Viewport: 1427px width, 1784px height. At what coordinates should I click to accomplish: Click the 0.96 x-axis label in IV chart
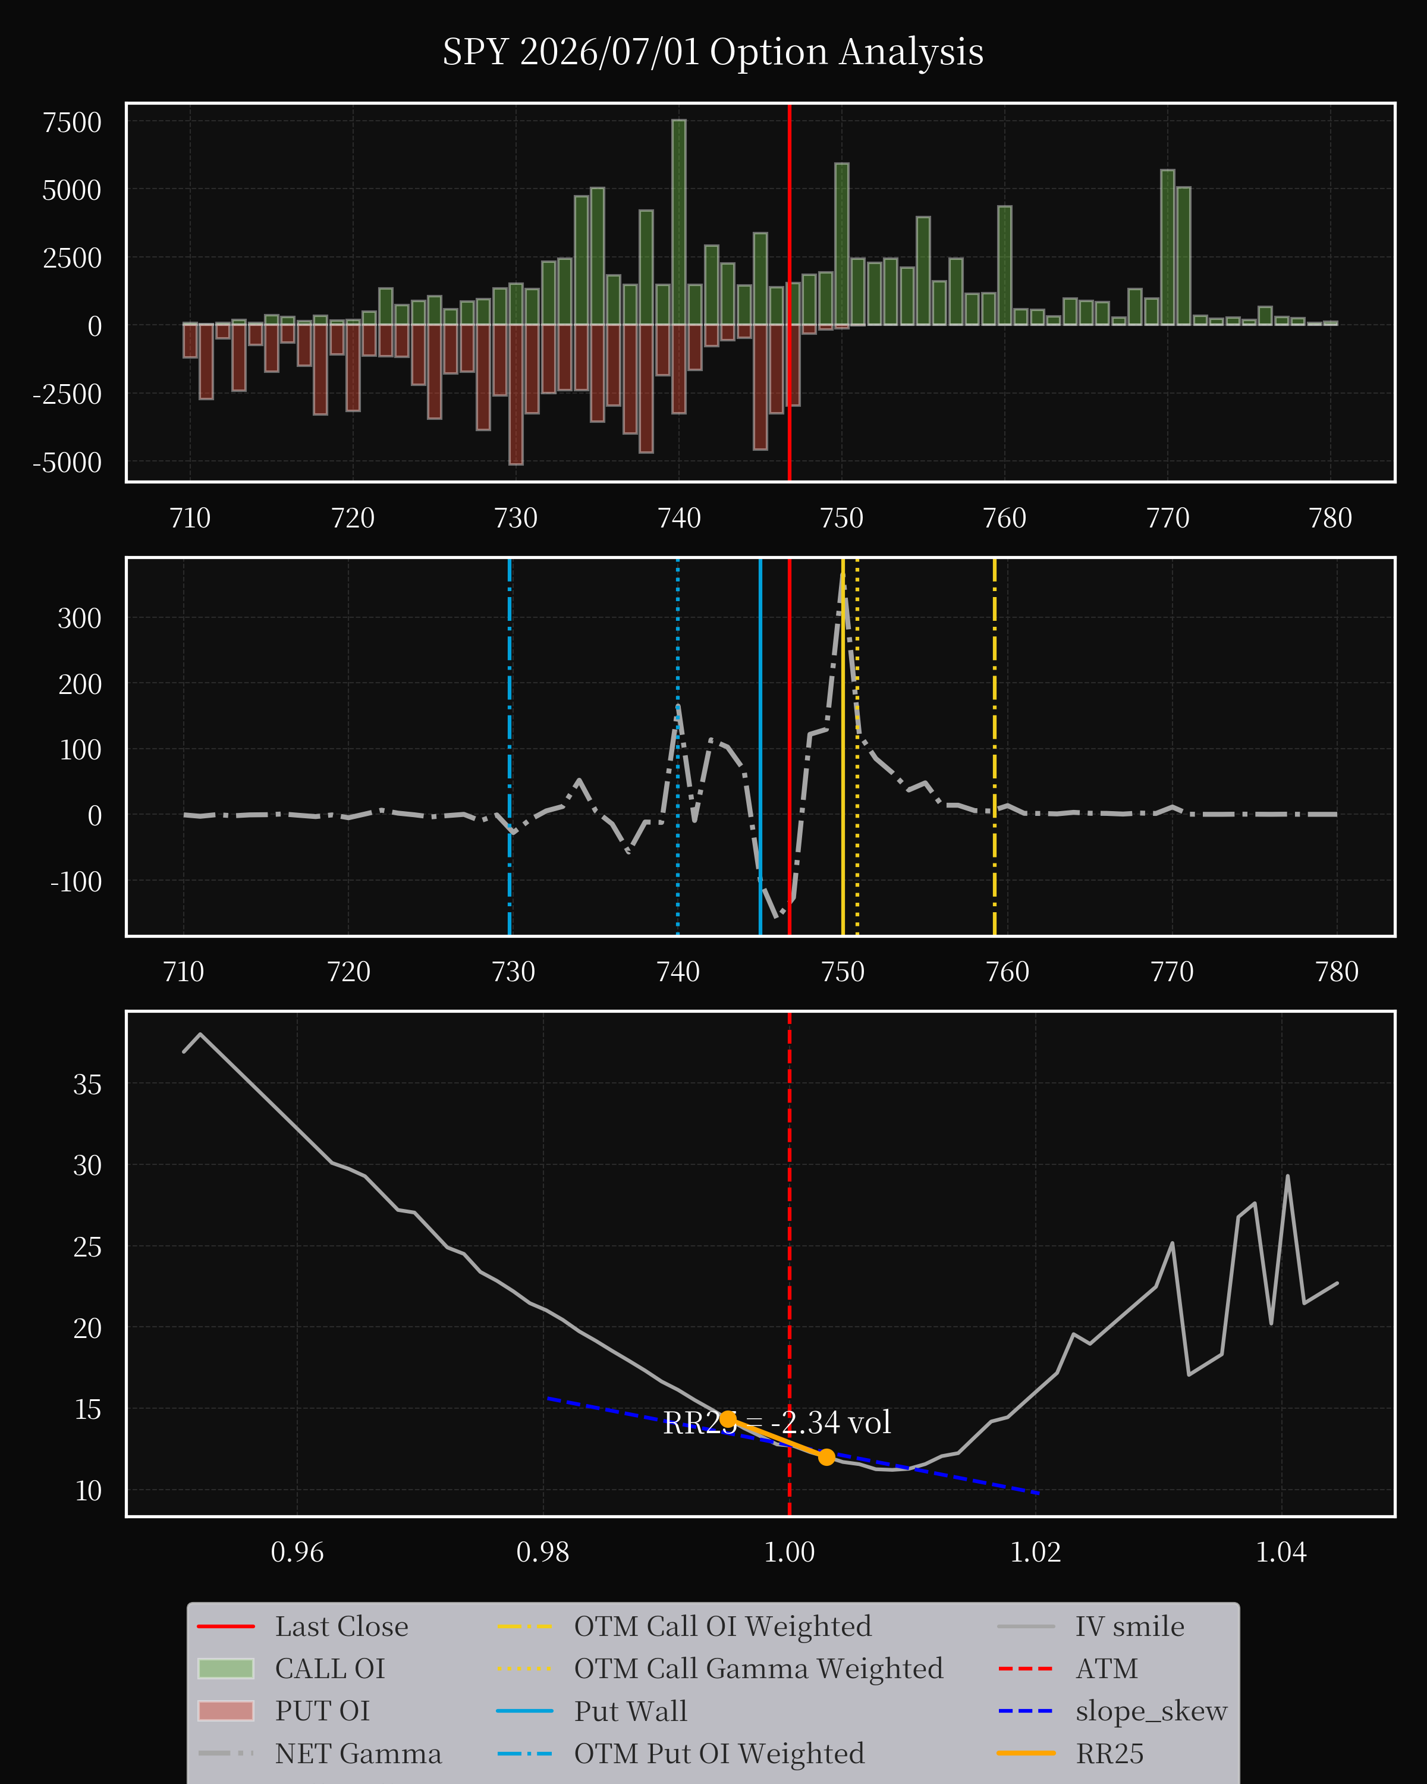point(297,1552)
